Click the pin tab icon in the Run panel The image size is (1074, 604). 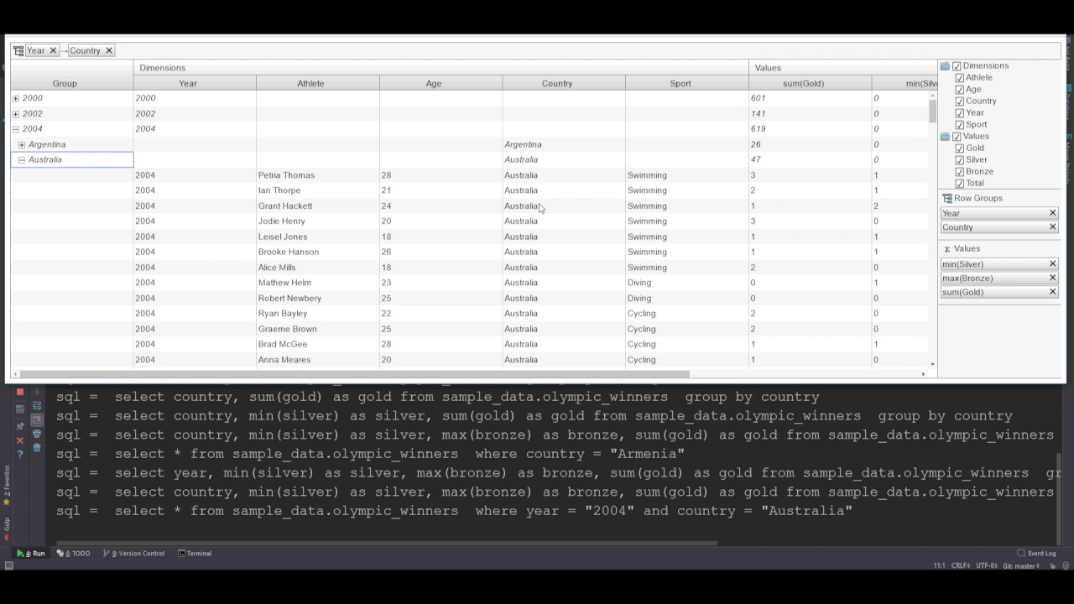click(20, 426)
